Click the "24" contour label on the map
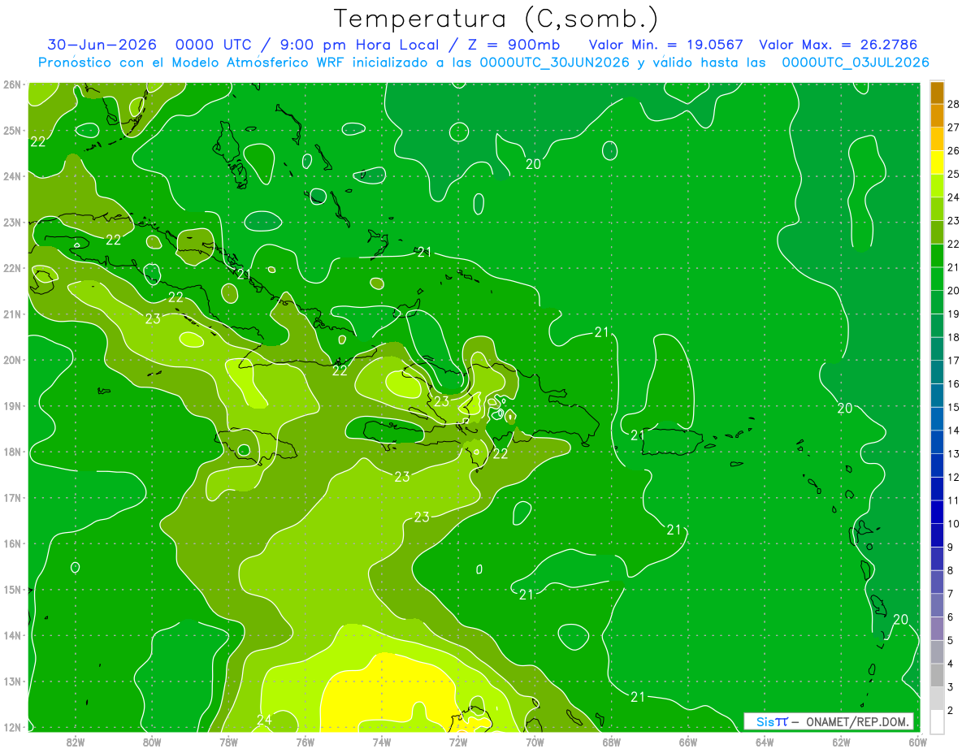 click(264, 720)
